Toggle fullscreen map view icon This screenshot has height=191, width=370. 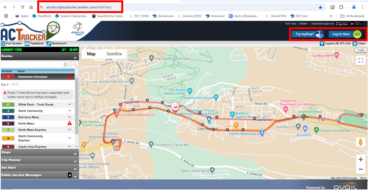[x=360, y=60]
